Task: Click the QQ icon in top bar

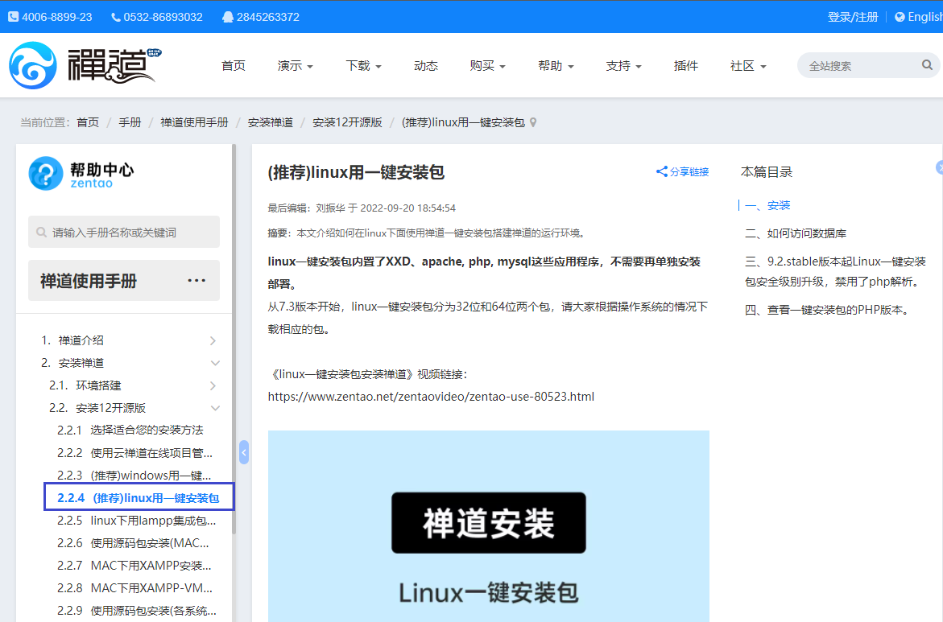Action: coord(228,17)
